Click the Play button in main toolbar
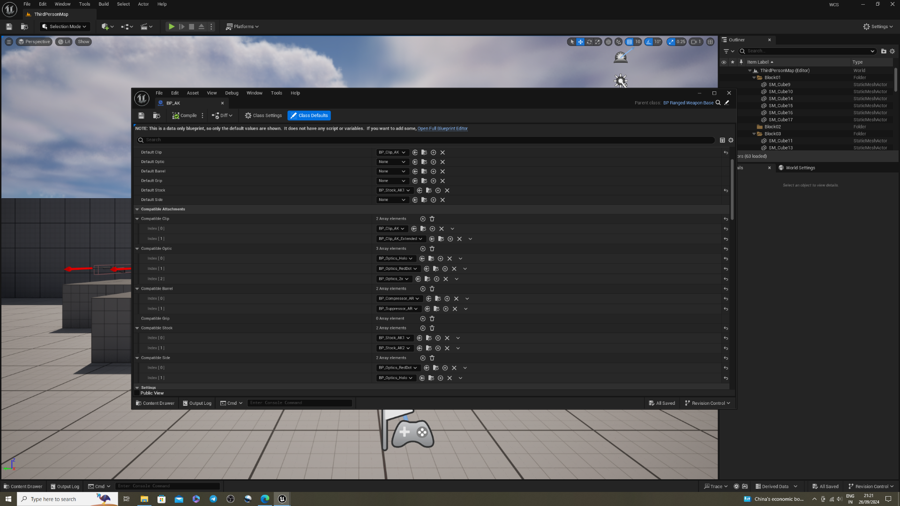The height and width of the screenshot is (506, 900). (x=172, y=27)
